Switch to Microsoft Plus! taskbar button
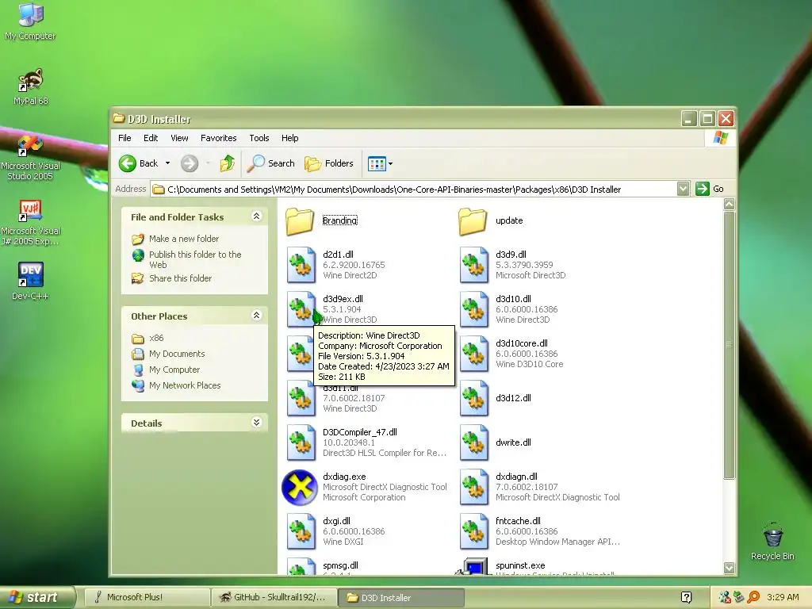This screenshot has height=609, width=812. click(147, 598)
